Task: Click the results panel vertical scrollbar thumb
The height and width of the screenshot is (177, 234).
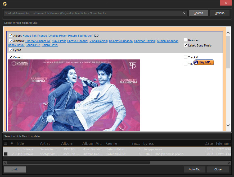Action: [x=228, y=52]
